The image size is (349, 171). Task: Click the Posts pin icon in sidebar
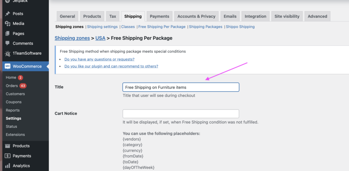(7, 14)
